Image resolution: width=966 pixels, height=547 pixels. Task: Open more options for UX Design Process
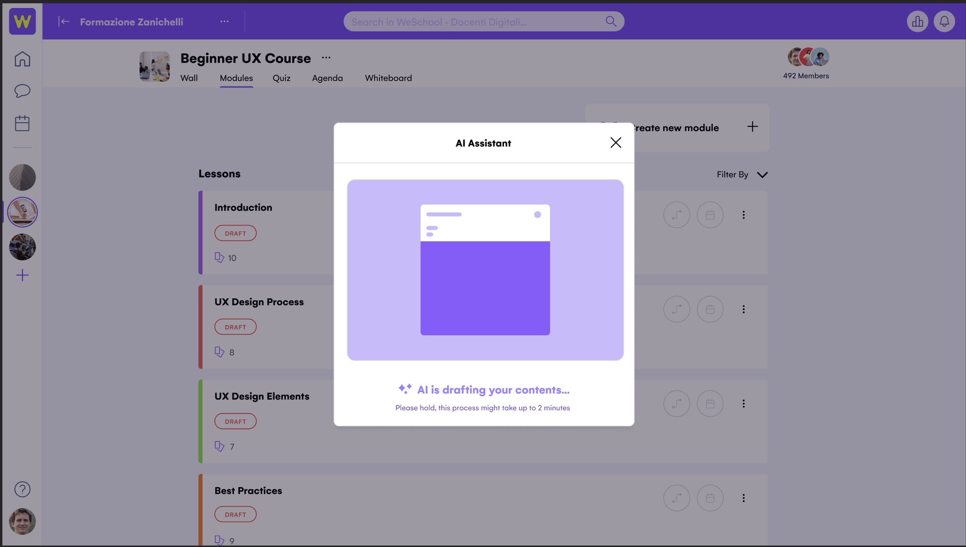pyautogui.click(x=743, y=309)
